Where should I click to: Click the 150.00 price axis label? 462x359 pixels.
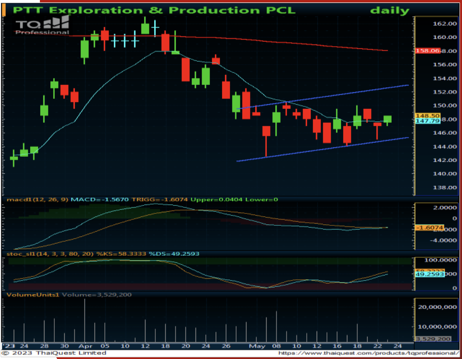click(x=445, y=105)
